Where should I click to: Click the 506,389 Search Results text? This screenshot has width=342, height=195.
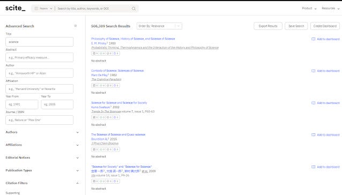[110, 26]
